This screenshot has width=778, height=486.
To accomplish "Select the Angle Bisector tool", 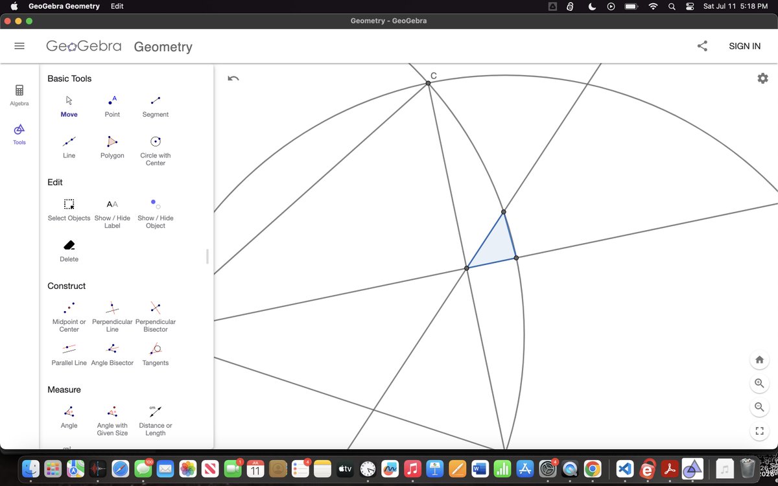I will pyautogui.click(x=112, y=354).
